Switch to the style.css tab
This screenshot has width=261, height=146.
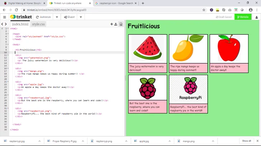click(38, 24)
